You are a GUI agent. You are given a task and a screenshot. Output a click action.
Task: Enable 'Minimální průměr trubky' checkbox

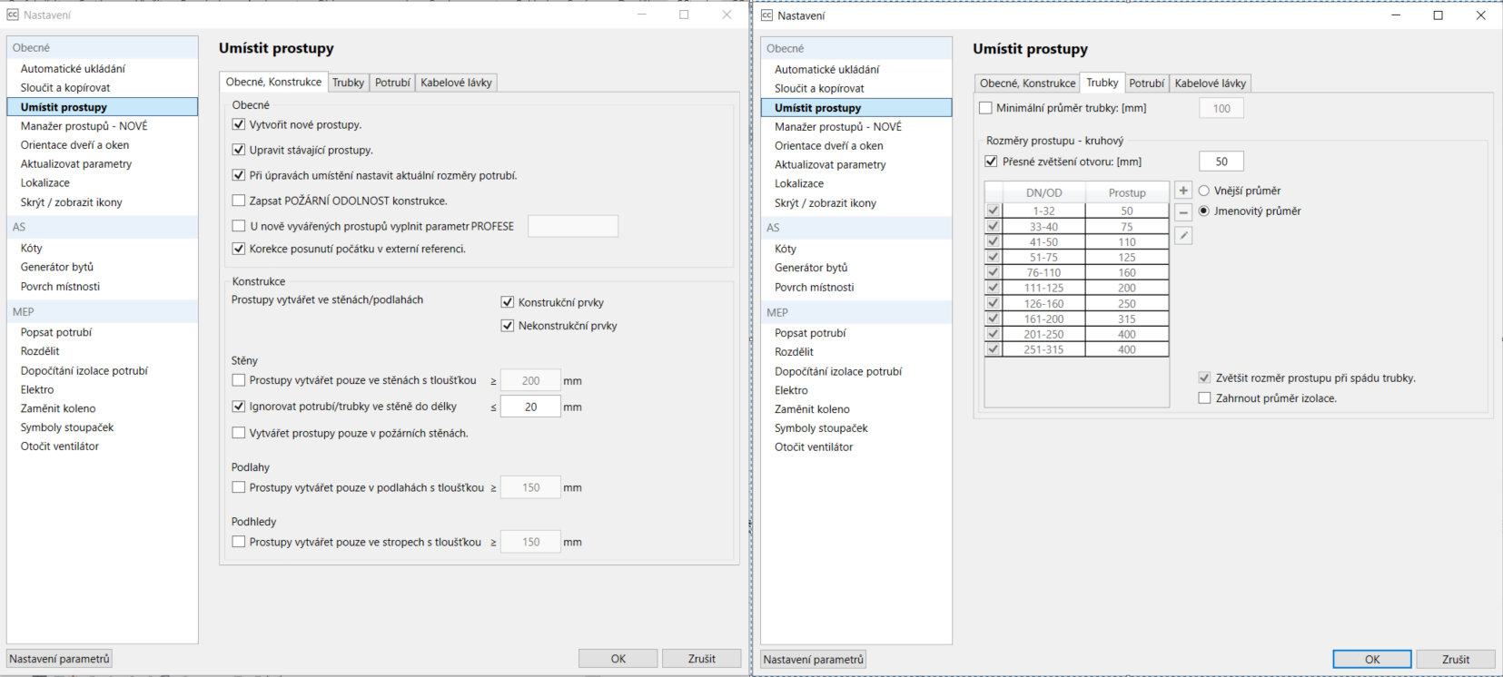point(986,108)
